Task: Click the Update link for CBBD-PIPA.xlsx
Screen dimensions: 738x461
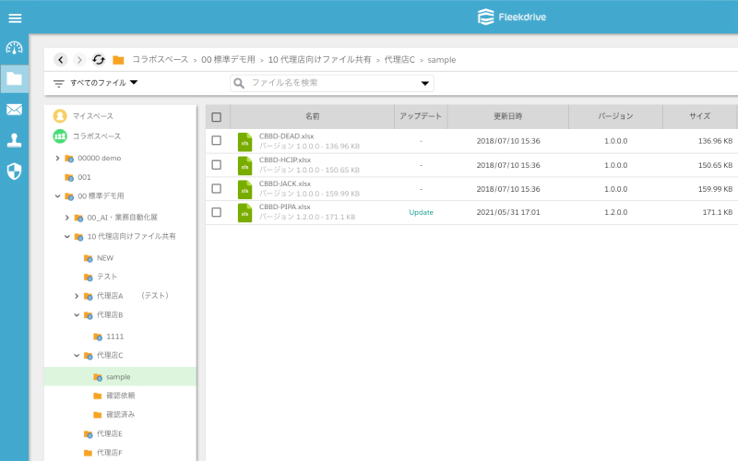Action: (421, 212)
